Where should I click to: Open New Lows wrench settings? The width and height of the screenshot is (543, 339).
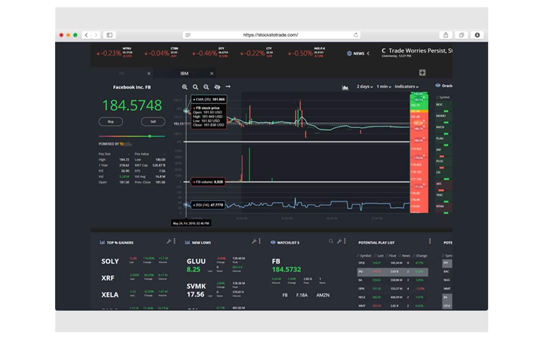click(254, 241)
